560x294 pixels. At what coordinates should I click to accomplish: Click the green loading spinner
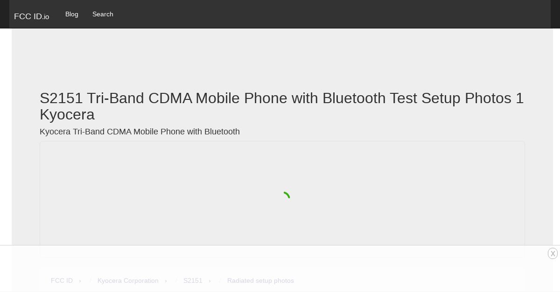pos(286,196)
